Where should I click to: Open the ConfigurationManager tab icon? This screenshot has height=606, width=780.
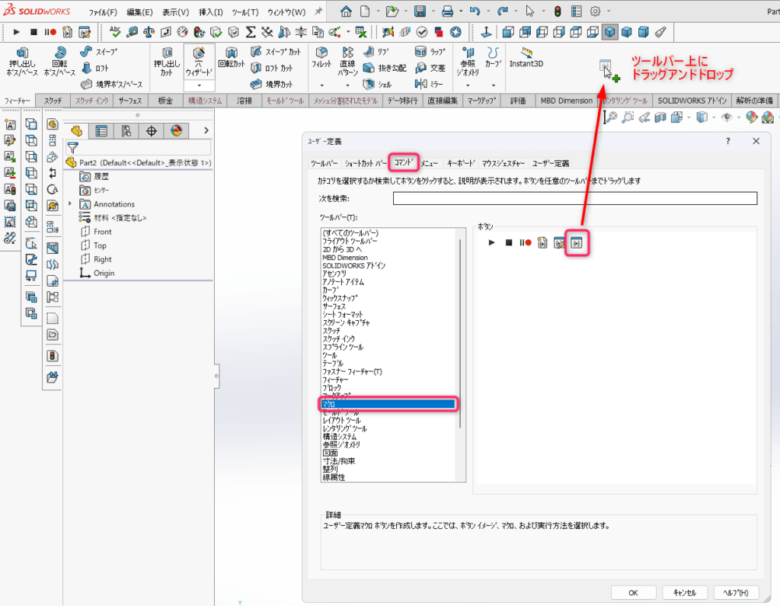tap(126, 130)
